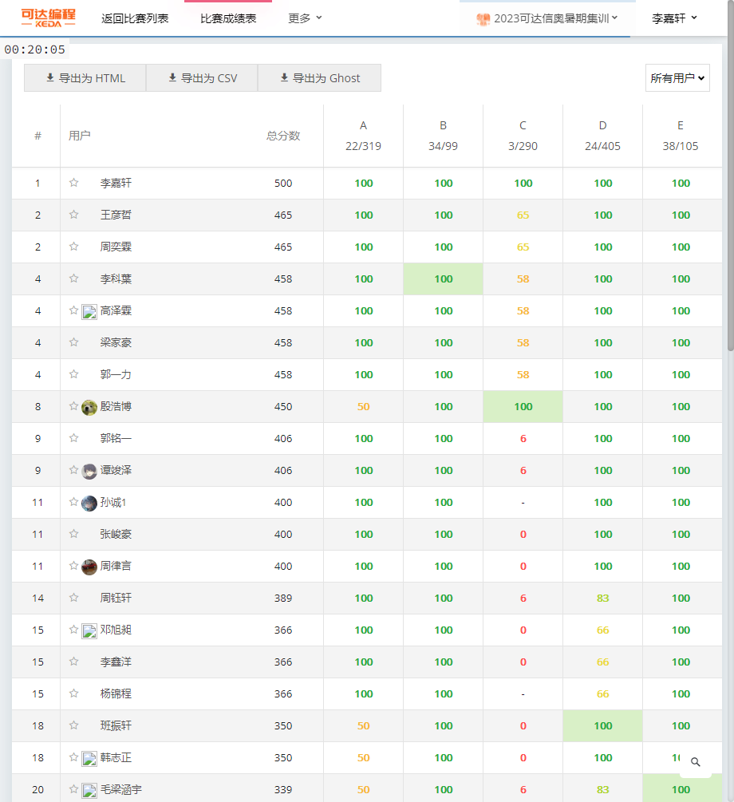Viewport: 734px width, 802px height.
Task: Click 周律言's avatar image
Action: [x=89, y=567]
